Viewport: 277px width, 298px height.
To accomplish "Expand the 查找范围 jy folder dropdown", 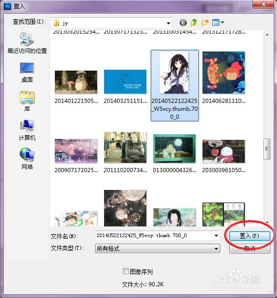I will tap(168, 23).
